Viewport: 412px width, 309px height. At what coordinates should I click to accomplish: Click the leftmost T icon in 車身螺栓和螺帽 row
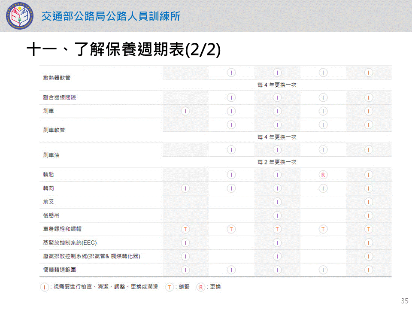click(185, 229)
